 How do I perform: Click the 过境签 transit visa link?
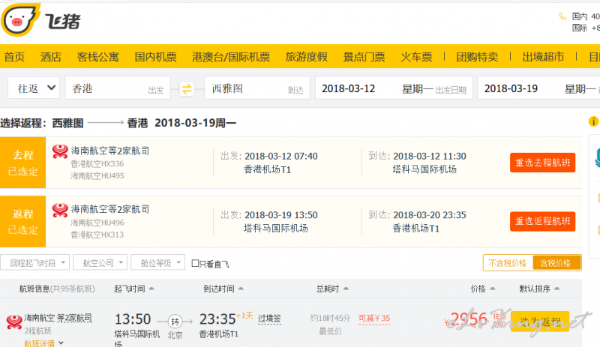pos(269,319)
